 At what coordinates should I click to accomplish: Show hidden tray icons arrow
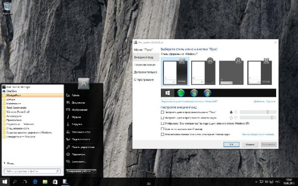pyautogui.click(x=256, y=182)
